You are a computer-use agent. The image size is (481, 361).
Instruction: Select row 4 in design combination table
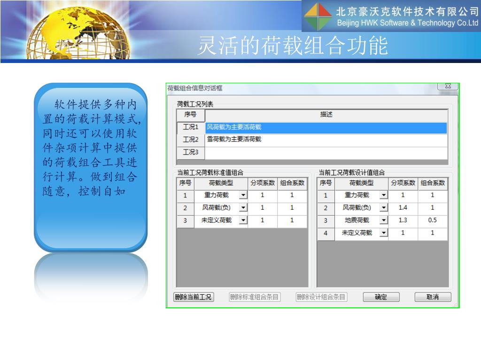point(326,233)
